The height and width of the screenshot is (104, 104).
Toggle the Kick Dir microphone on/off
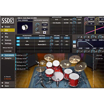(x=18, y=38)
